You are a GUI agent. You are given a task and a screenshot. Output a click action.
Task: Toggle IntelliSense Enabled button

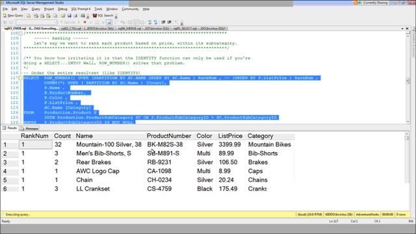click(x=109, y=22)
